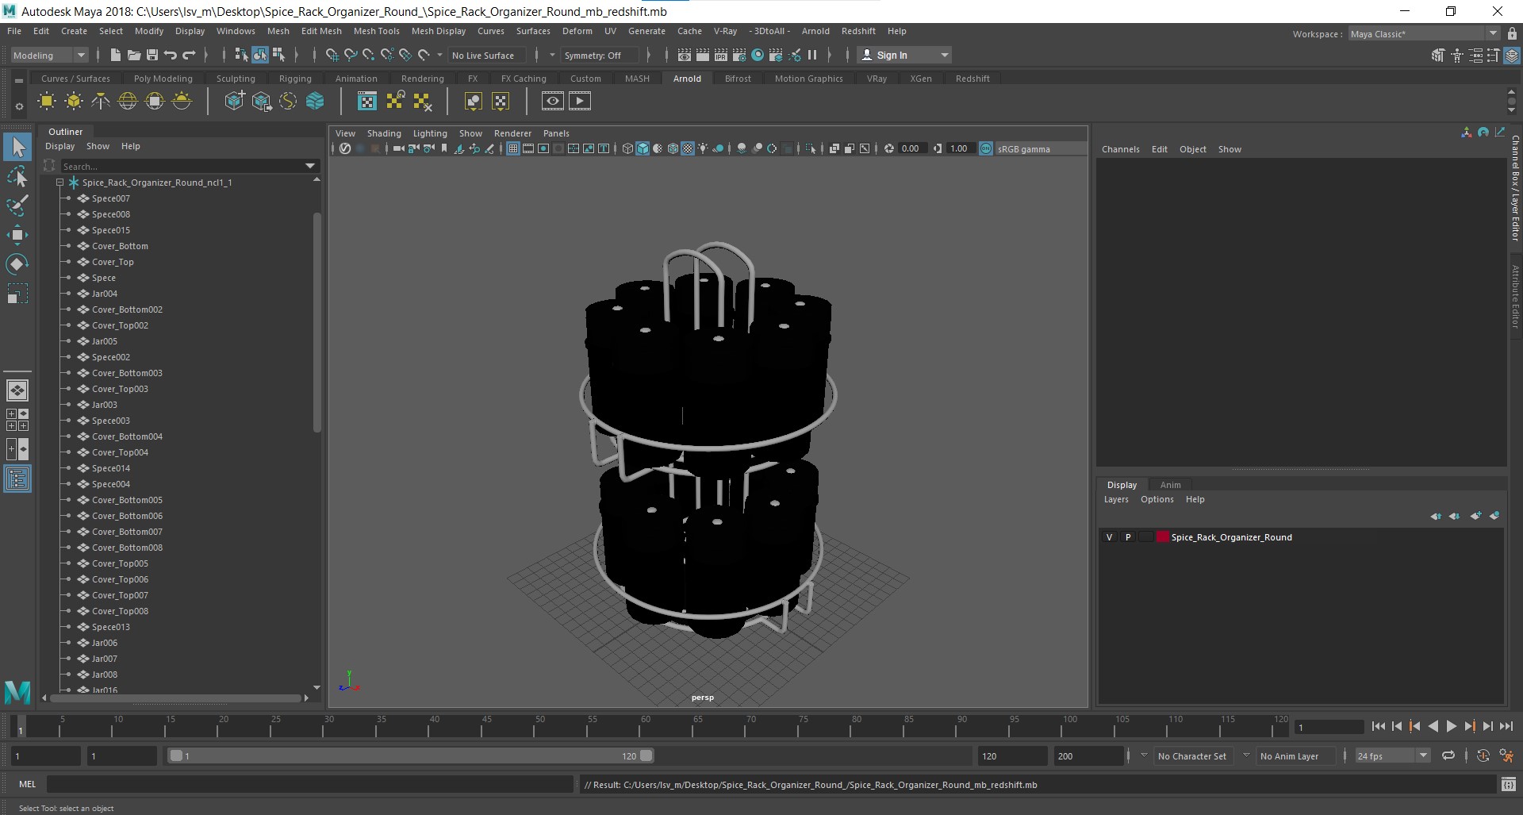The width and height of the screenshot is (1523, 815).
Task: Click the MEL command language button
Action: [x=28, y=784]
